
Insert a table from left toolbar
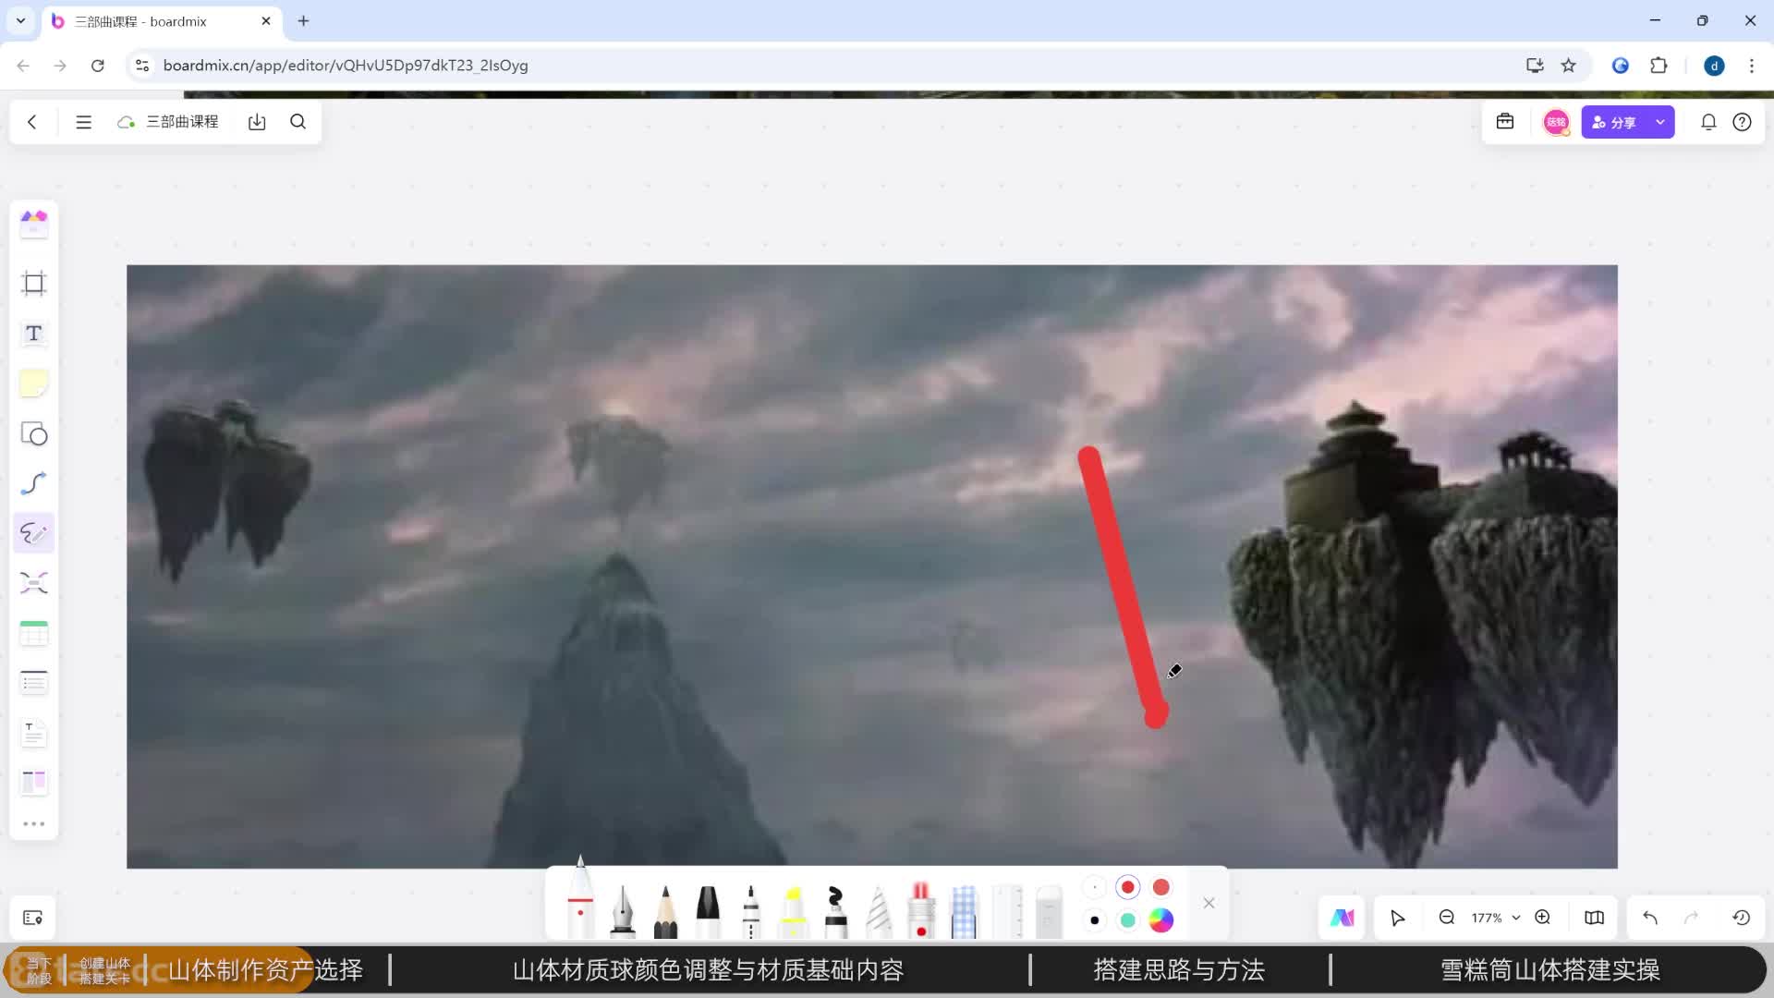pyautogui.click(x=34, y=633)
